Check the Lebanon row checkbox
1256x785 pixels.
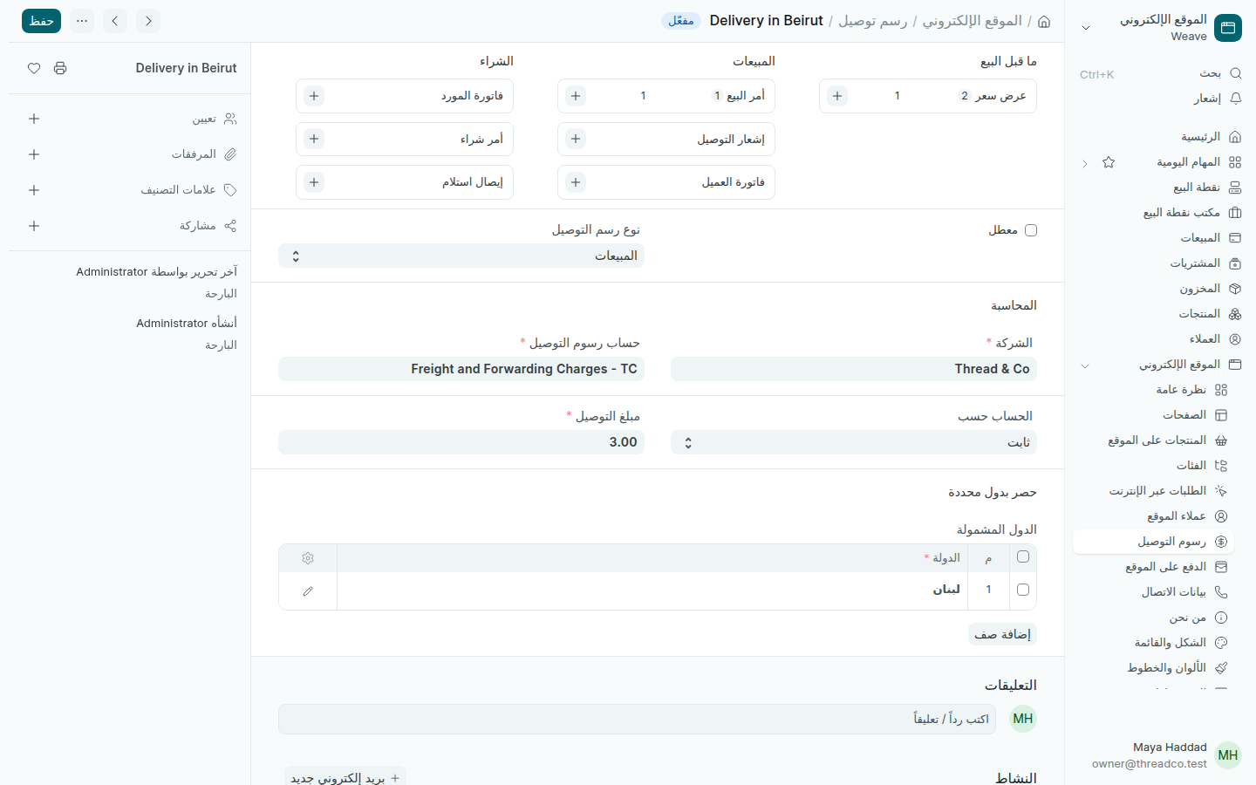[1023, 590]
